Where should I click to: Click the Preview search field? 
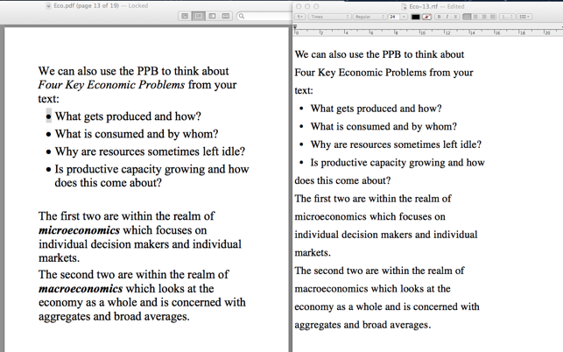pos(265,16)
